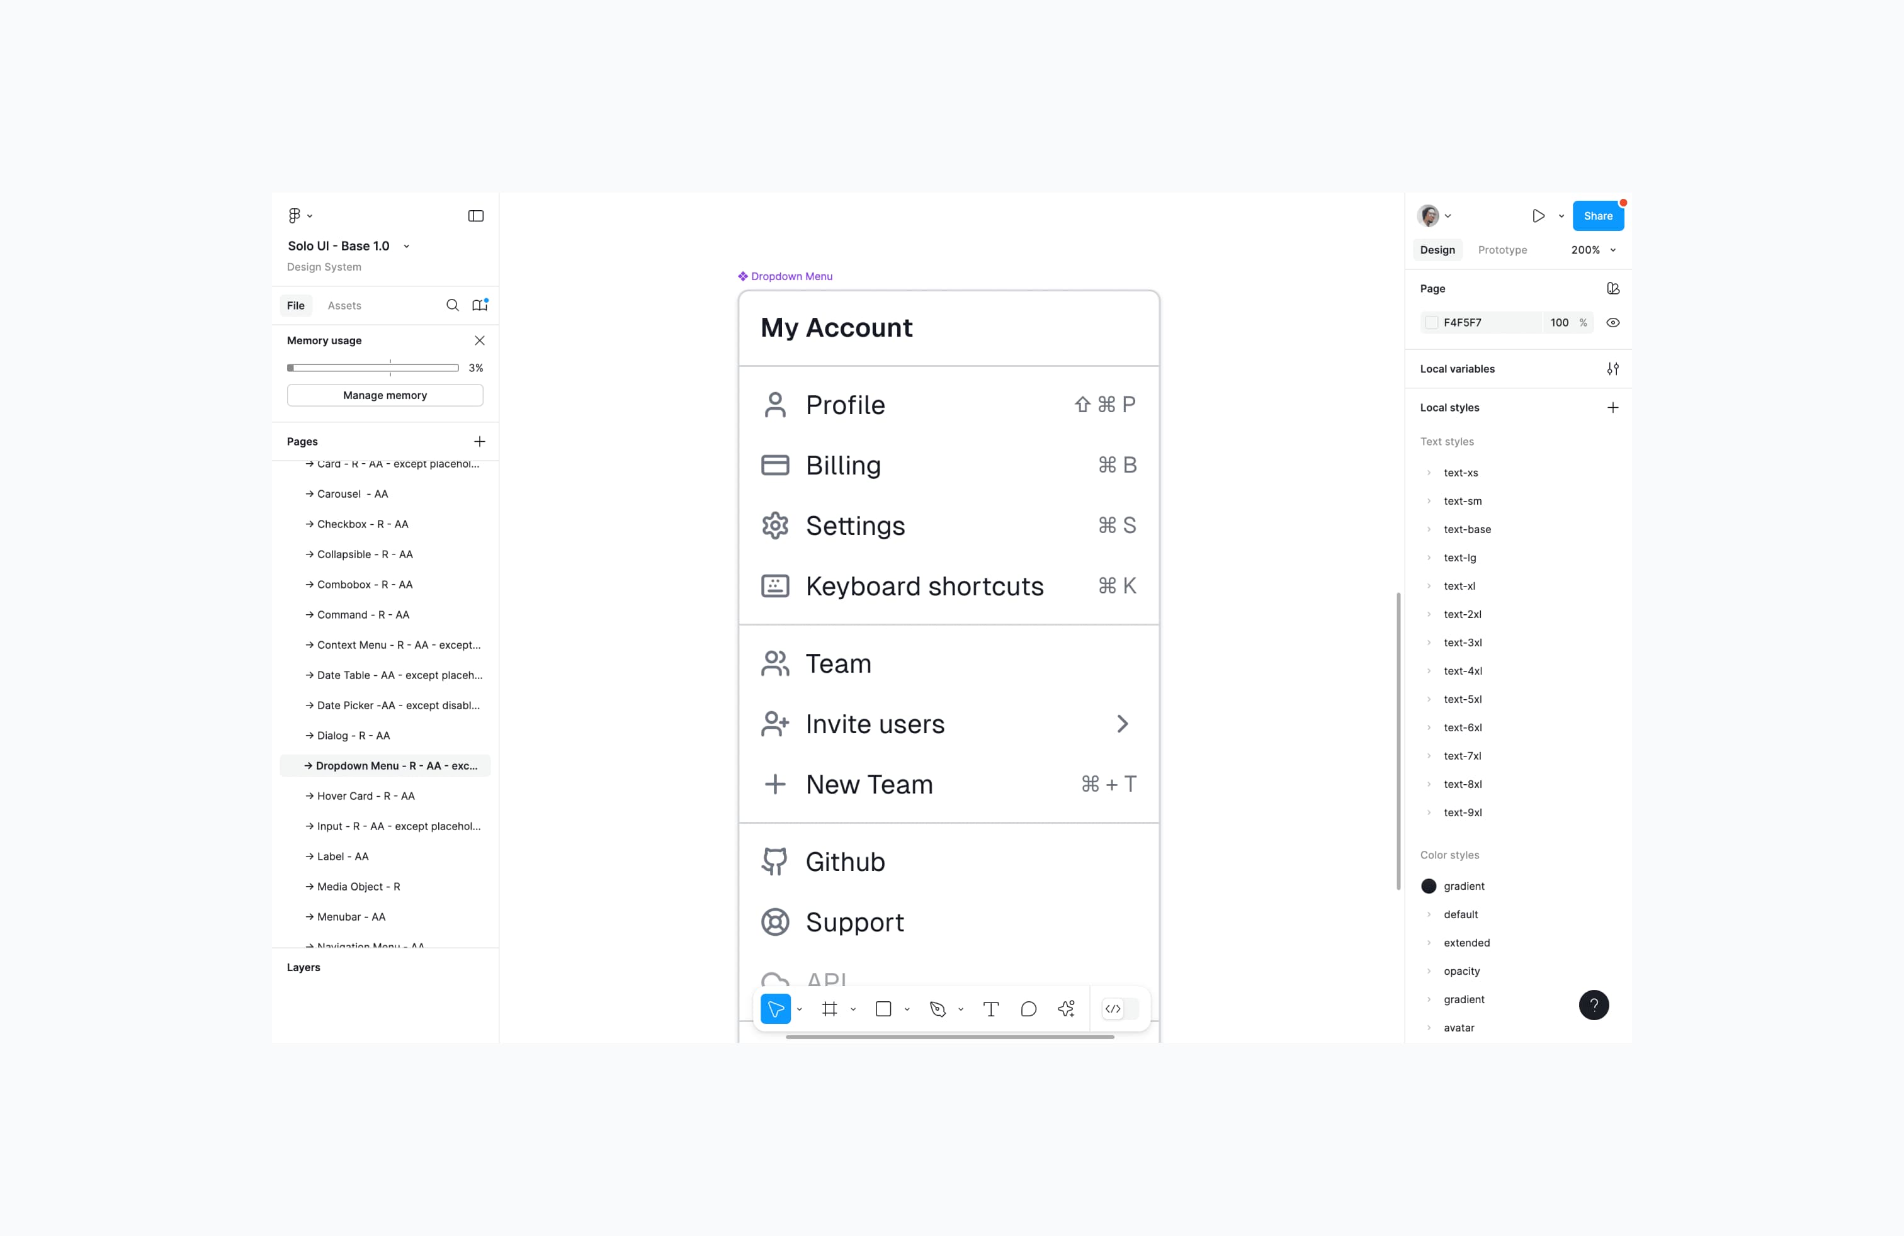
Task: Open the Menubar - AA page
Action: tap(385, 917)
